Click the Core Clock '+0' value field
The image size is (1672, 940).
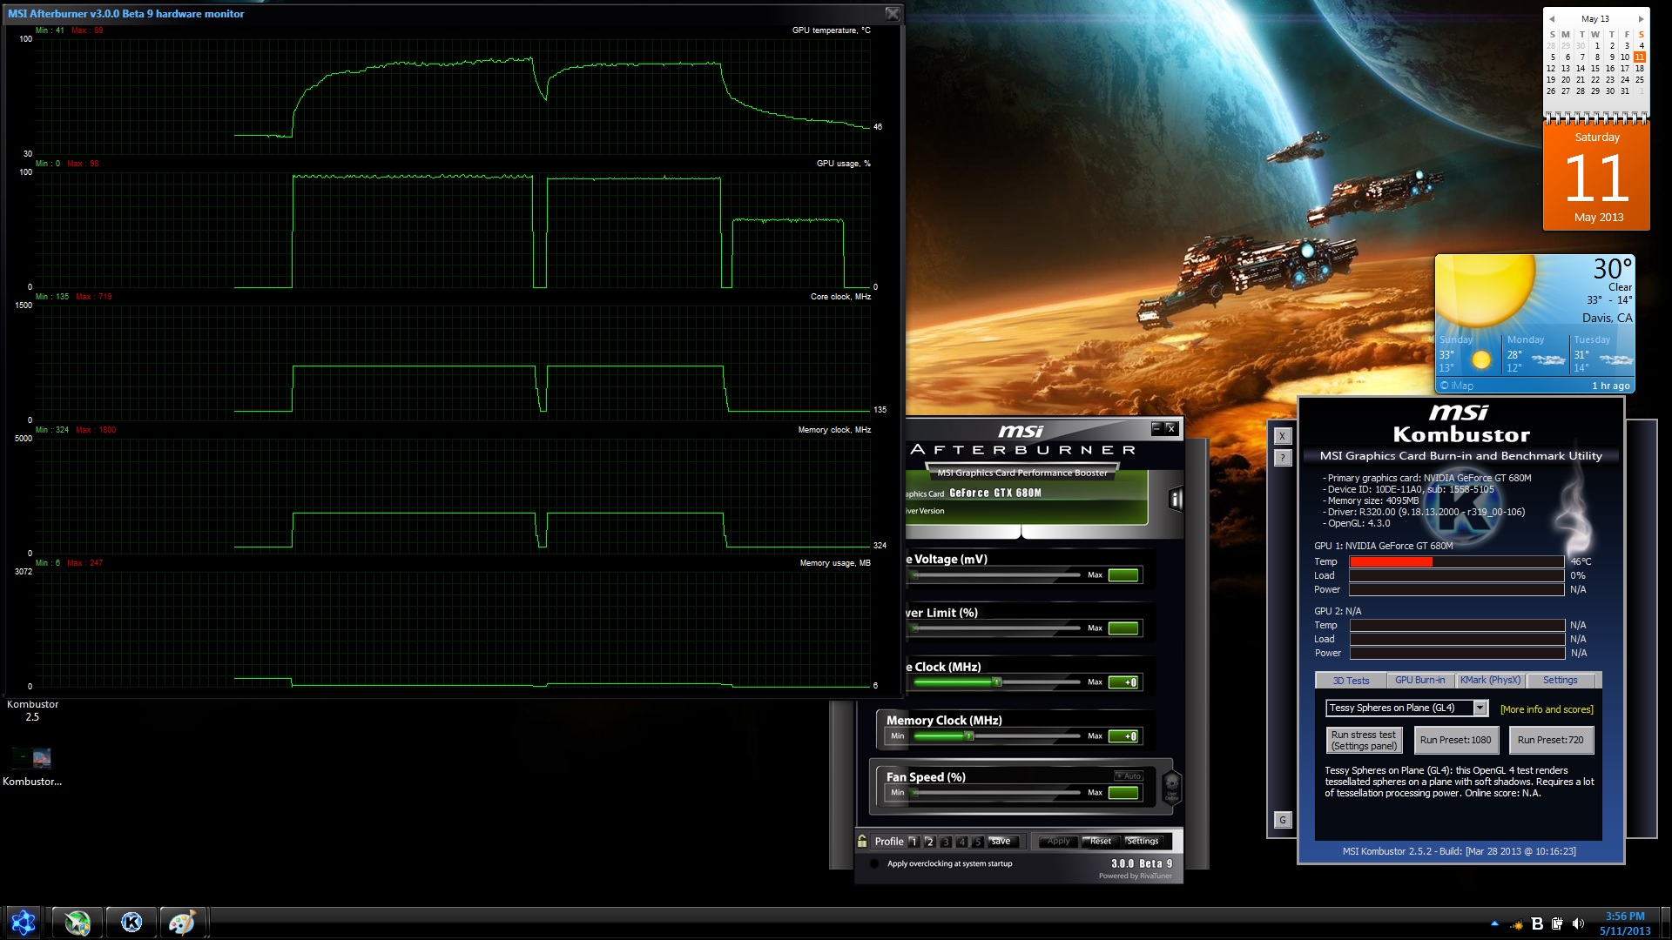click(x=1123, y=682)
